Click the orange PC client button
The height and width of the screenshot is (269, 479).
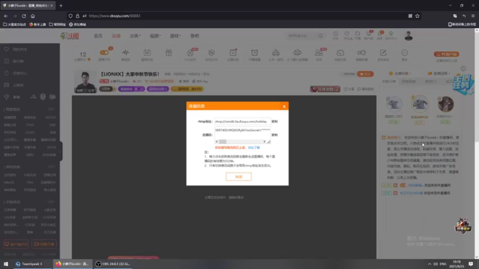tap(446, 54)
